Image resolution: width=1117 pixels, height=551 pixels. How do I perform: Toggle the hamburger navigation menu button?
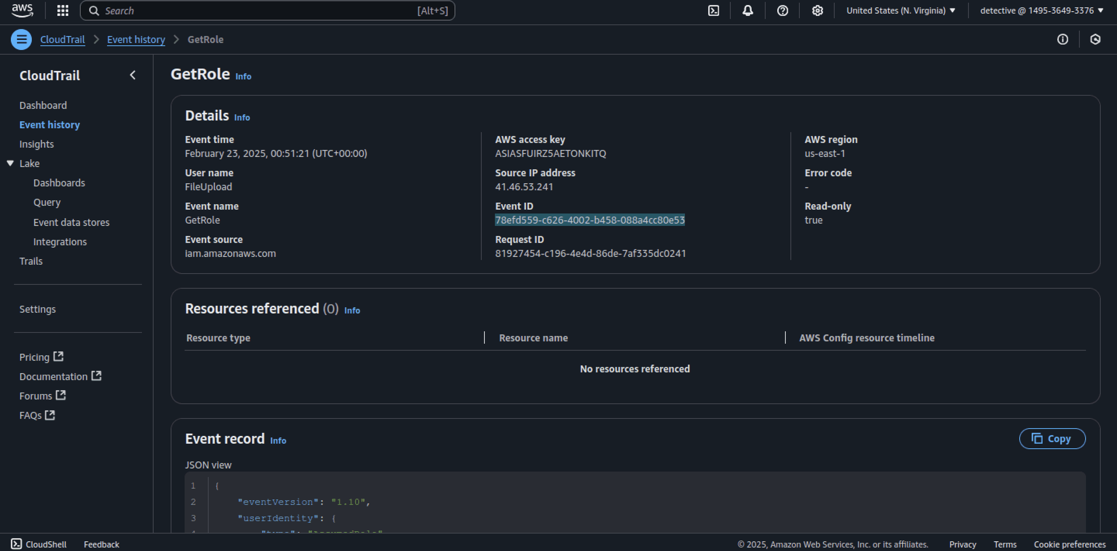tap(21, 40)
